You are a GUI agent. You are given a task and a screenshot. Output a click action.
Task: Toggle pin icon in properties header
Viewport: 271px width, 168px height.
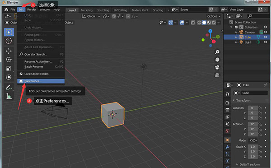click(x=266, y=85)
